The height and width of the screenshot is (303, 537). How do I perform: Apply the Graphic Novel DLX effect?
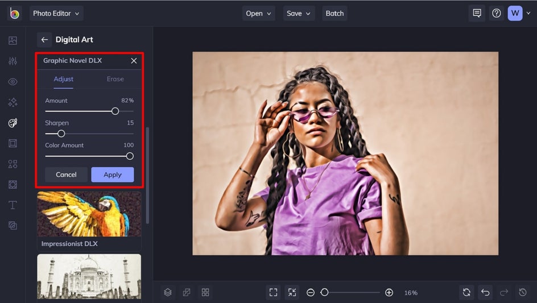coord(112,175)
